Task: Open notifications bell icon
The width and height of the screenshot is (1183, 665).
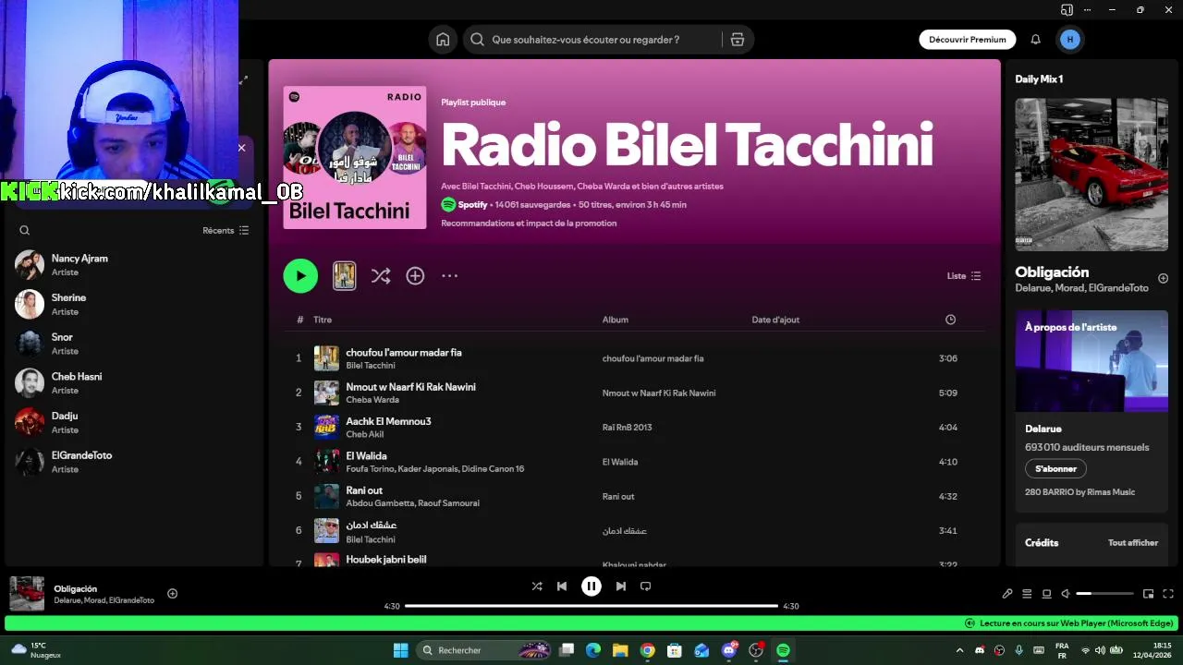Action: [1035, 40]
